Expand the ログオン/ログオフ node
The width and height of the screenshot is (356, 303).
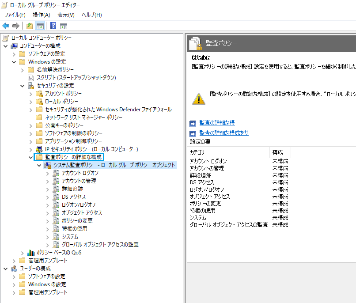click(48, 205)
